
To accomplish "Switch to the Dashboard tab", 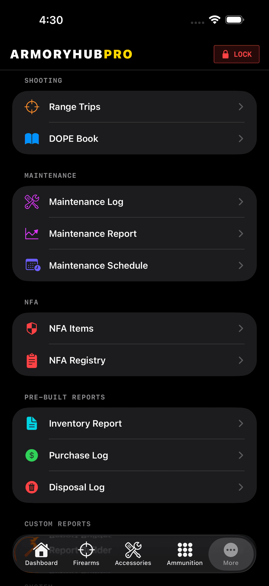I will 41,554.
